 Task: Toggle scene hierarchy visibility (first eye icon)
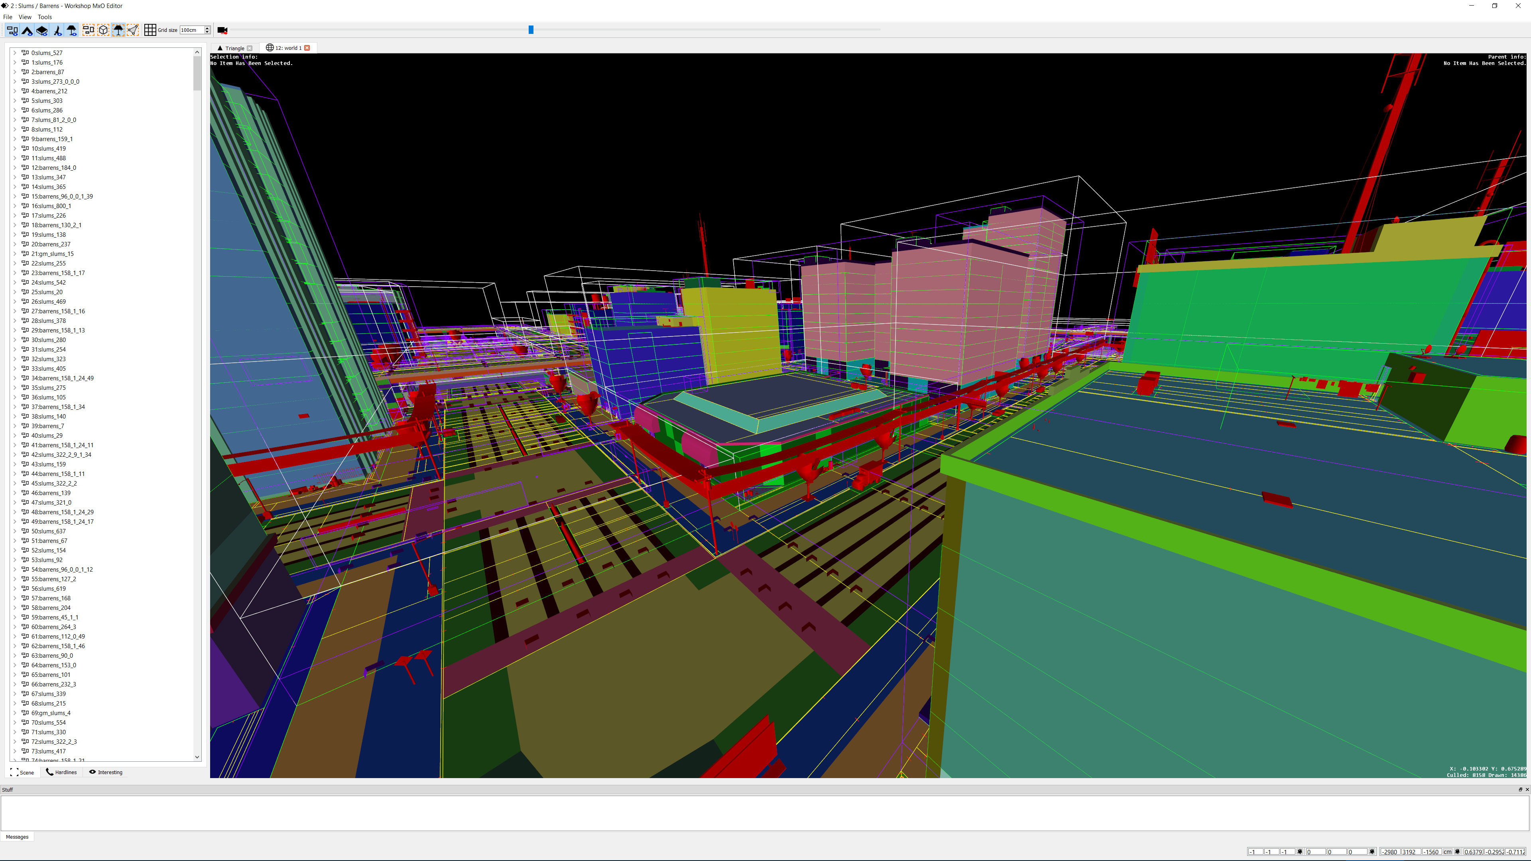[12, 30]
